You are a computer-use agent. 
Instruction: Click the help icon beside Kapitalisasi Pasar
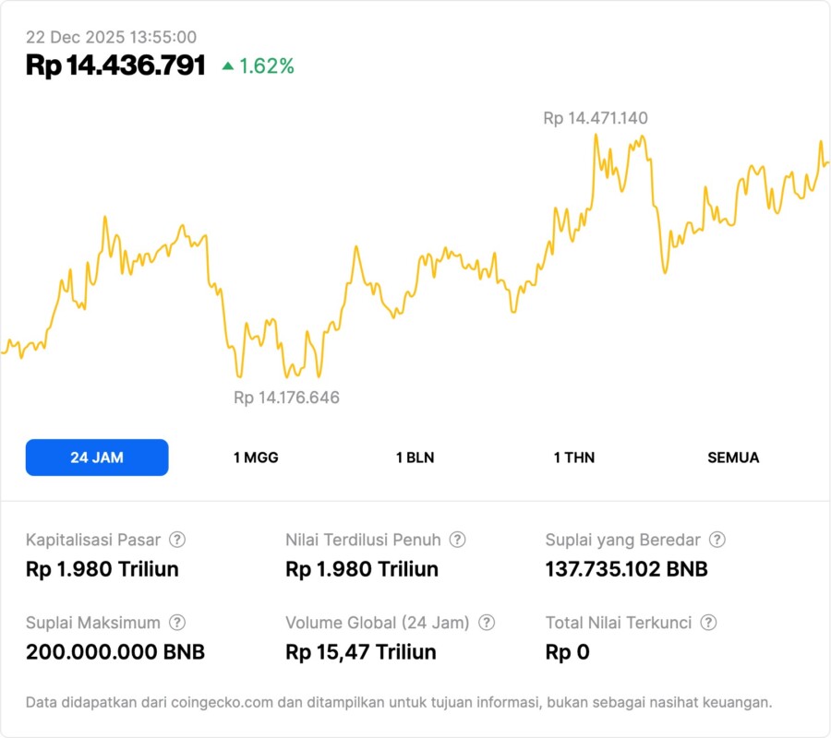(x=177, y=540)
